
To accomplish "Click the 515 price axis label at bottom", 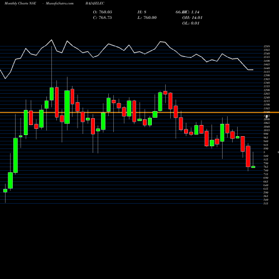I will tap(266, 204).
